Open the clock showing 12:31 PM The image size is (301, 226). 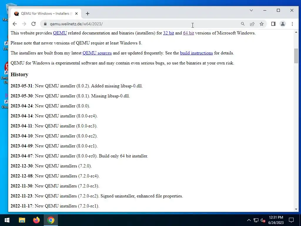coord(276,220)
